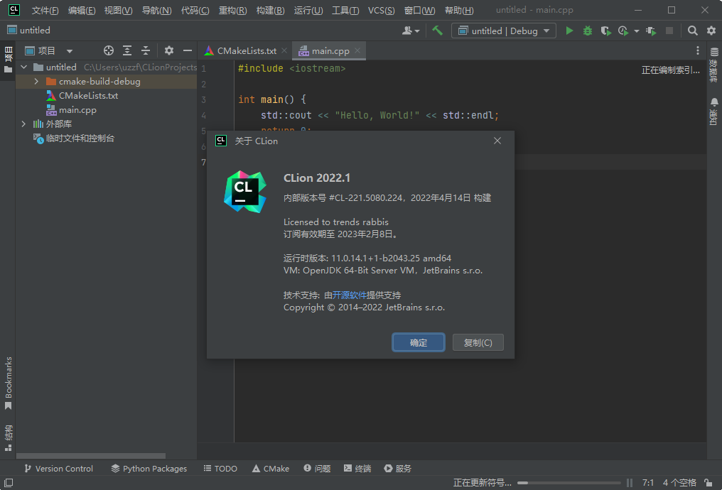Open the project view selector dropdown arrow
Image resolution: width=722 pixels, height=490 pixels.
point(70,51)
